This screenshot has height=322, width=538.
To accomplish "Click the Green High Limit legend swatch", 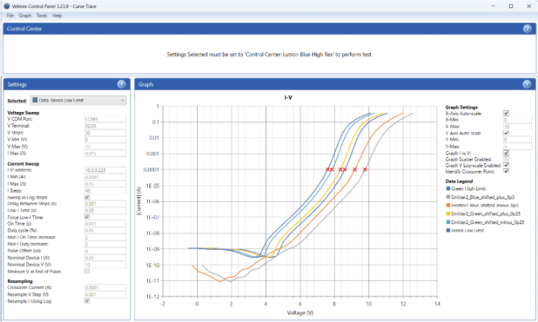I will point(449,189).
